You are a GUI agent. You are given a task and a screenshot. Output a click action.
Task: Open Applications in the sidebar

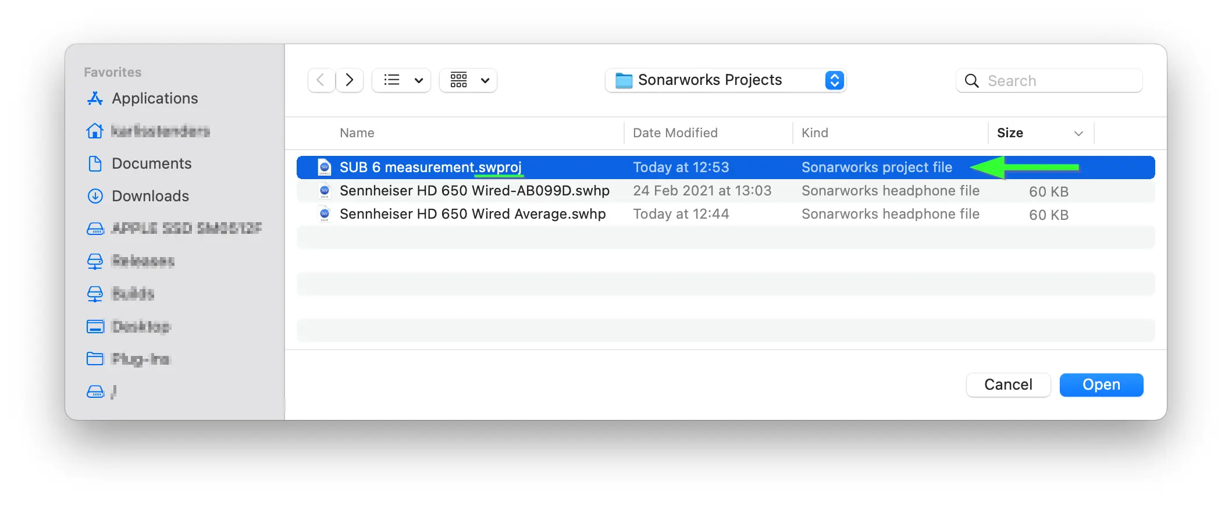(x=155, y=98)
